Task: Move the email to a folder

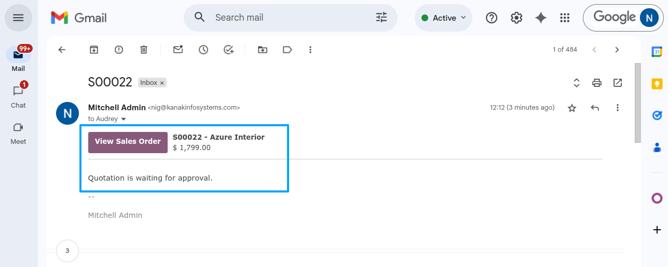Action: coord(263,50)
